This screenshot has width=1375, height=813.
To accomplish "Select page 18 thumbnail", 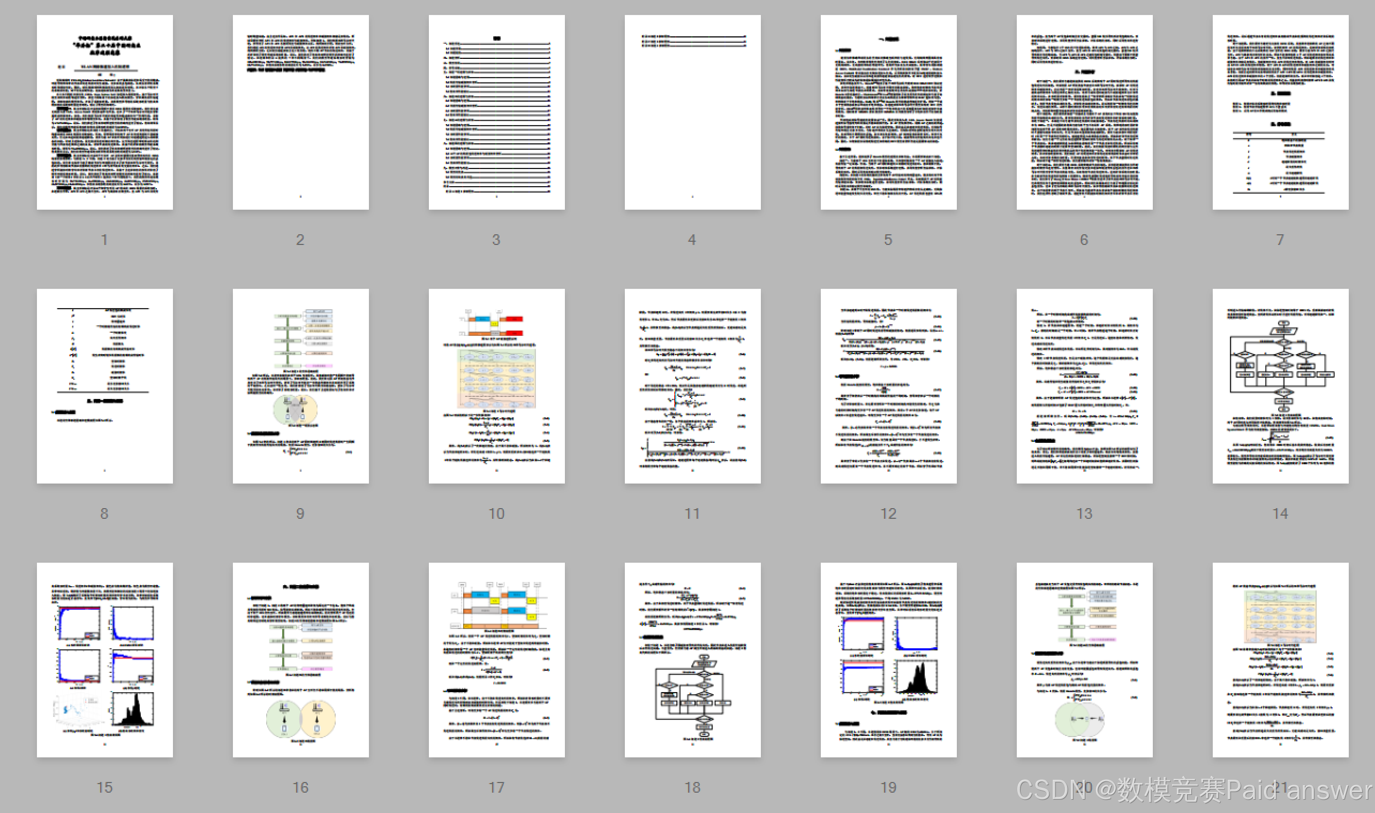I will [x=692, y=659].
